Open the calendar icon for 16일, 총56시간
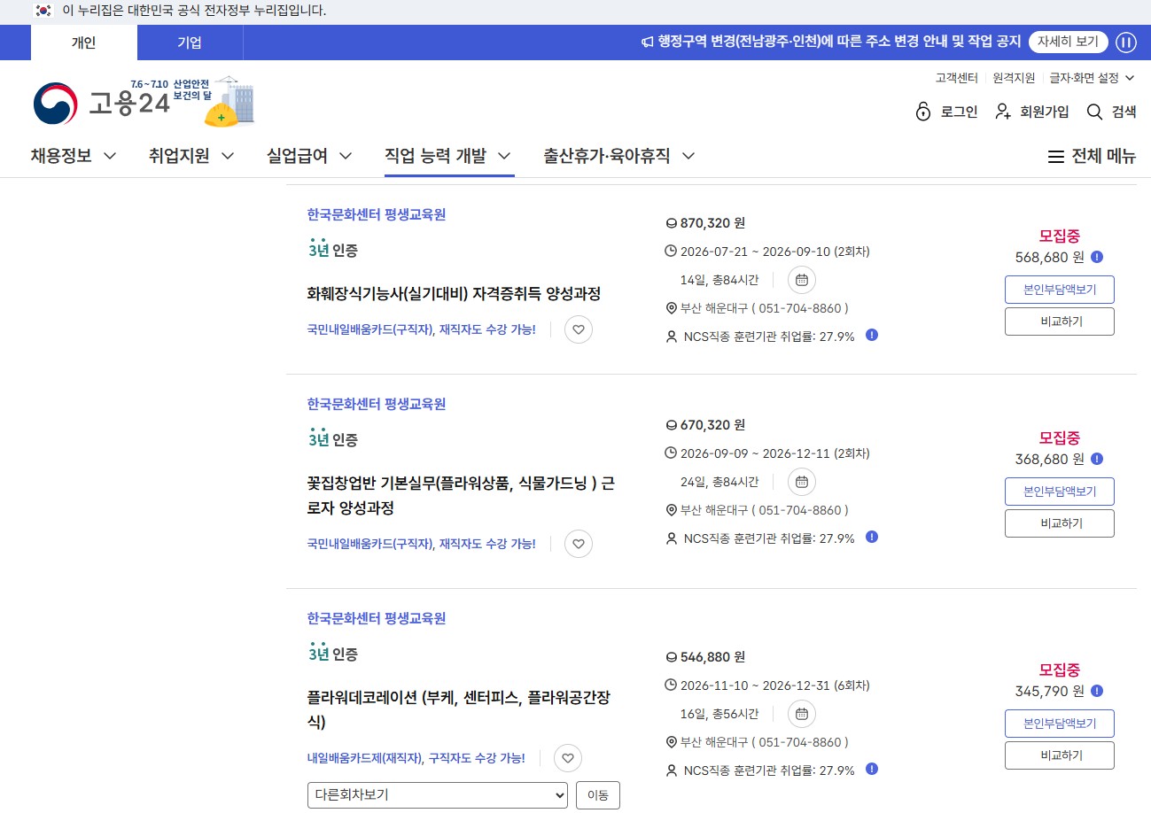 (802, 714)
